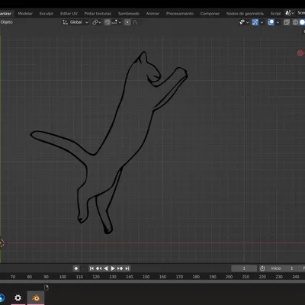
Task: Select solid viewport shading
Action: [x=302, y=22]
